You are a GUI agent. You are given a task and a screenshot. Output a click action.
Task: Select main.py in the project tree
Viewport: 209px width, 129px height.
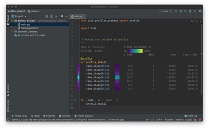[x=25, y=24]
